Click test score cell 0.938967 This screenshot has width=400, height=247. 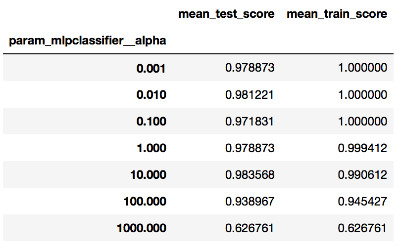[250, 201]
